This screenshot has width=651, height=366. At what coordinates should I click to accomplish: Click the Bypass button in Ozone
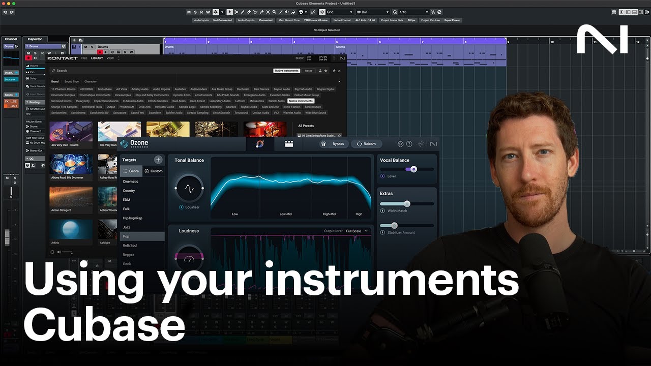(x=338, y=144)
